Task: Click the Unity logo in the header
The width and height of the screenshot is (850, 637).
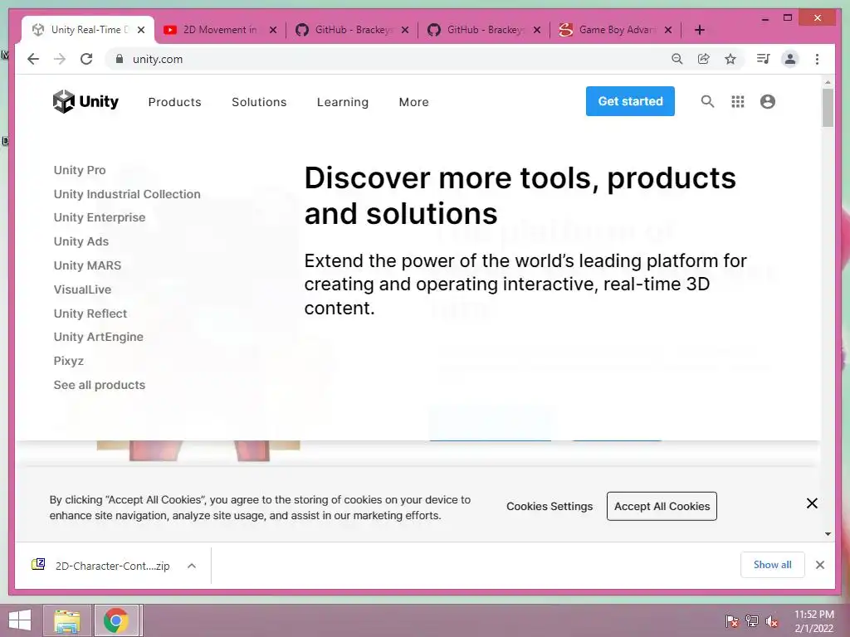Action: [x=85, y=101]
